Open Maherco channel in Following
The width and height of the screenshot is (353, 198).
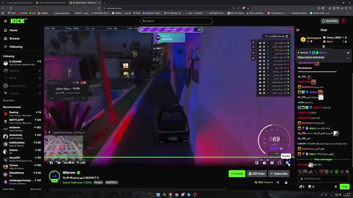tap(22, 71)
